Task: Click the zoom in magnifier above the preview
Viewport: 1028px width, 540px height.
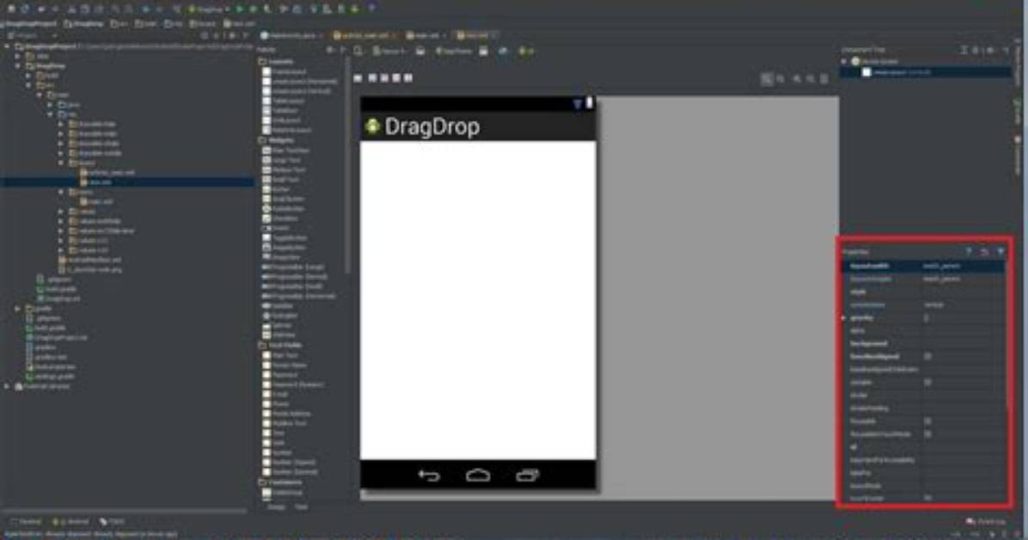Action: (797, 79)
